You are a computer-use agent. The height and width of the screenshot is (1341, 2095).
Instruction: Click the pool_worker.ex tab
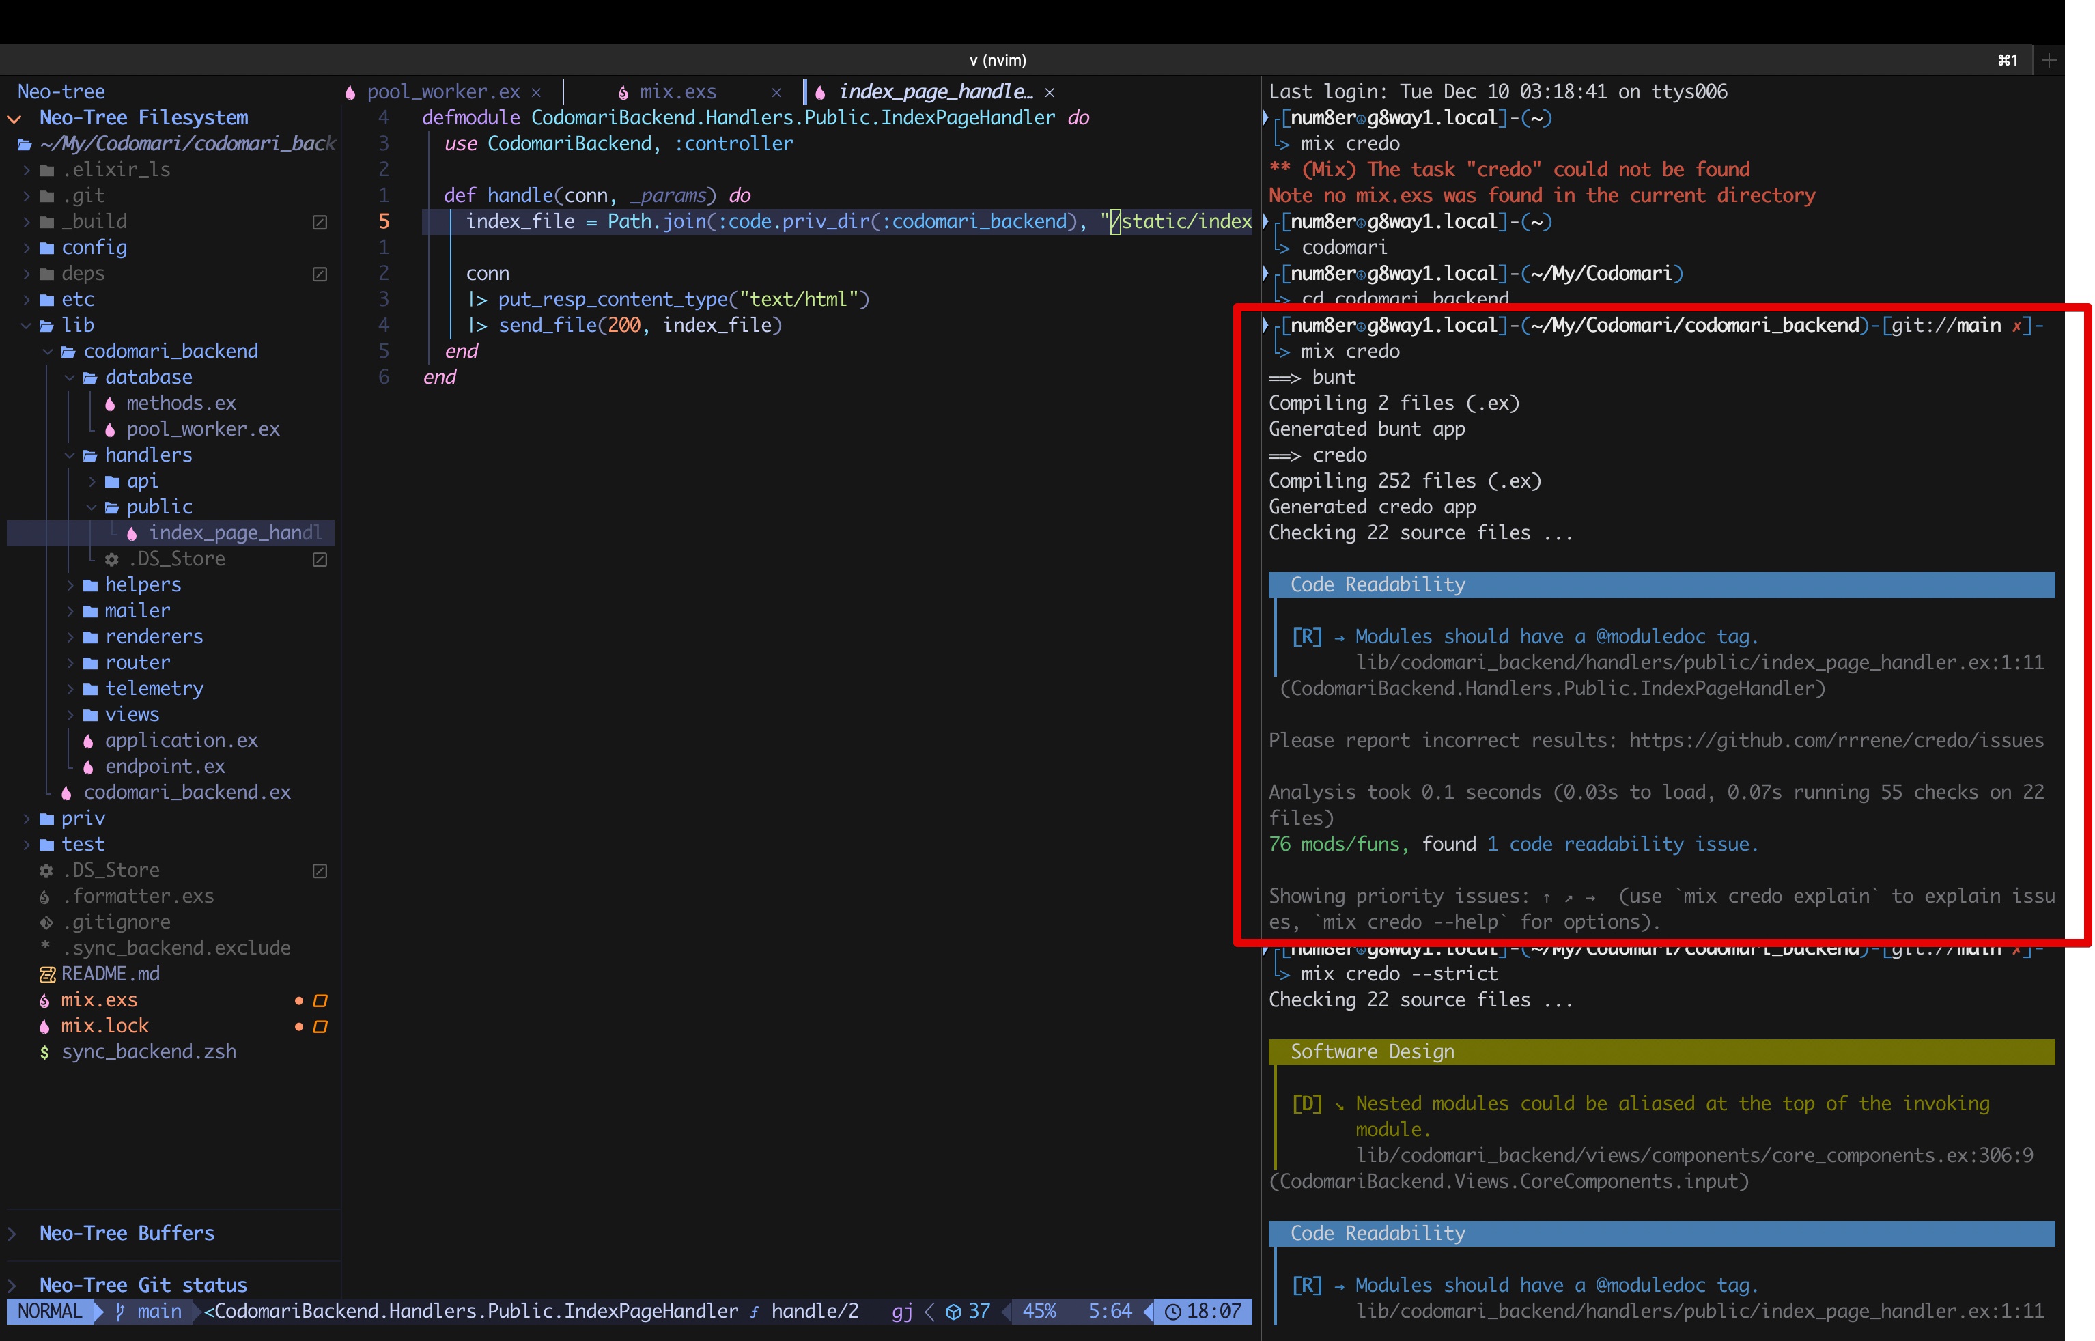pos(442,91)
